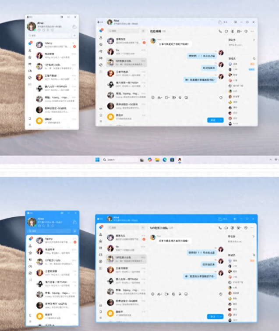Open folder file dropdown in blue chat window
Viewport: 279px width, 331px height.
click(x=167, y=294)
